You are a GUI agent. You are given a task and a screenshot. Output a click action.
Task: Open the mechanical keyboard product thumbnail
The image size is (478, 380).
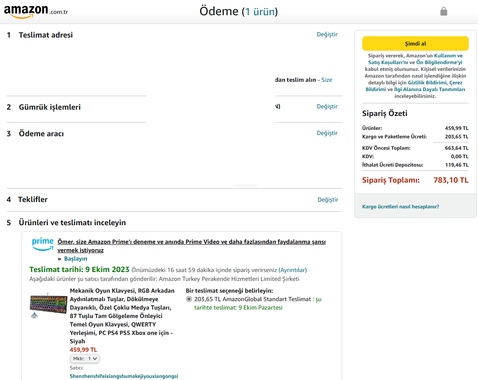click(49, 305)
